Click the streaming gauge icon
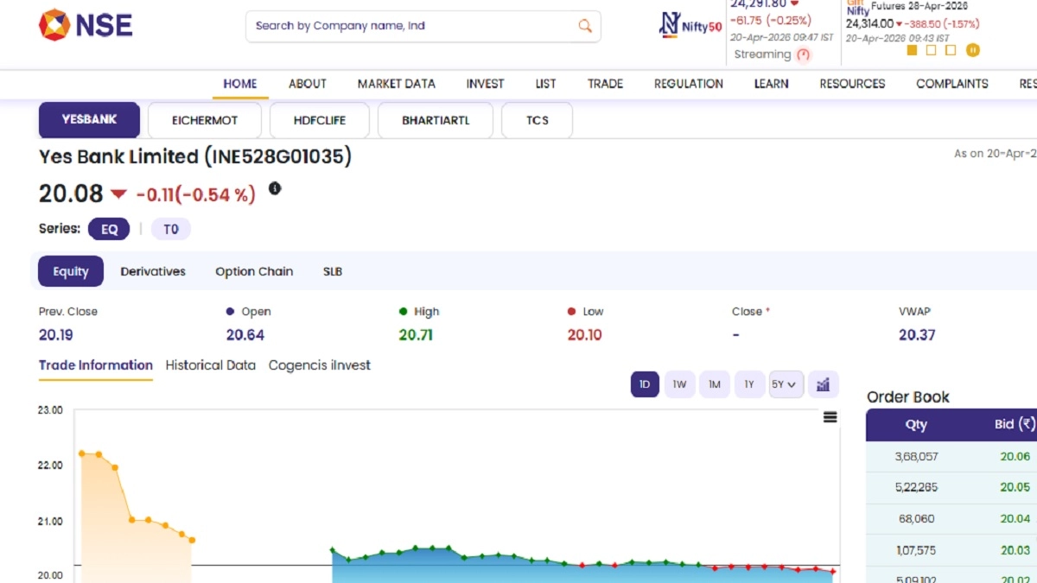The height and width of the screenshot is (583, 1037). pyautogui.click(x=804, y=54)
